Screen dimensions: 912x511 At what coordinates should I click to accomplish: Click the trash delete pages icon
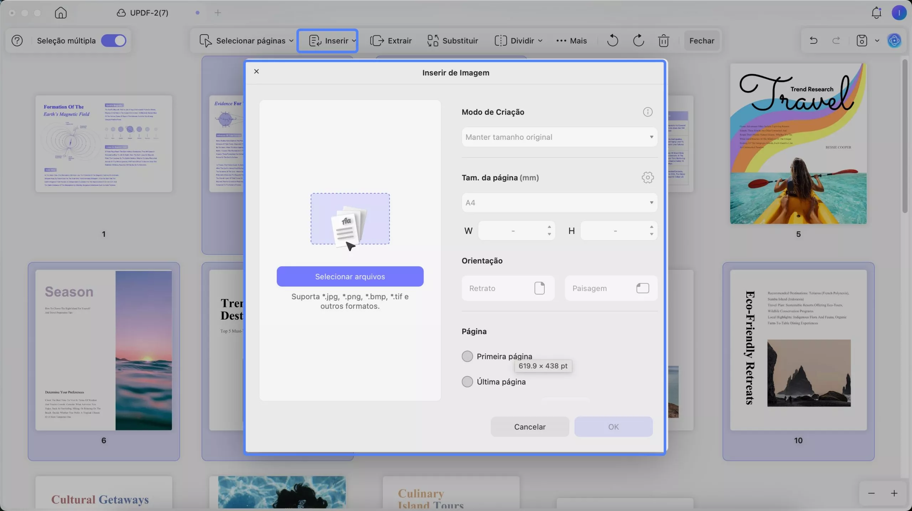(x=663, y=41)
